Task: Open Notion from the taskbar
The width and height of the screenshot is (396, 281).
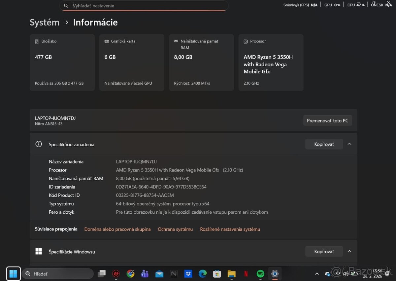Action: tap(173, 274)
